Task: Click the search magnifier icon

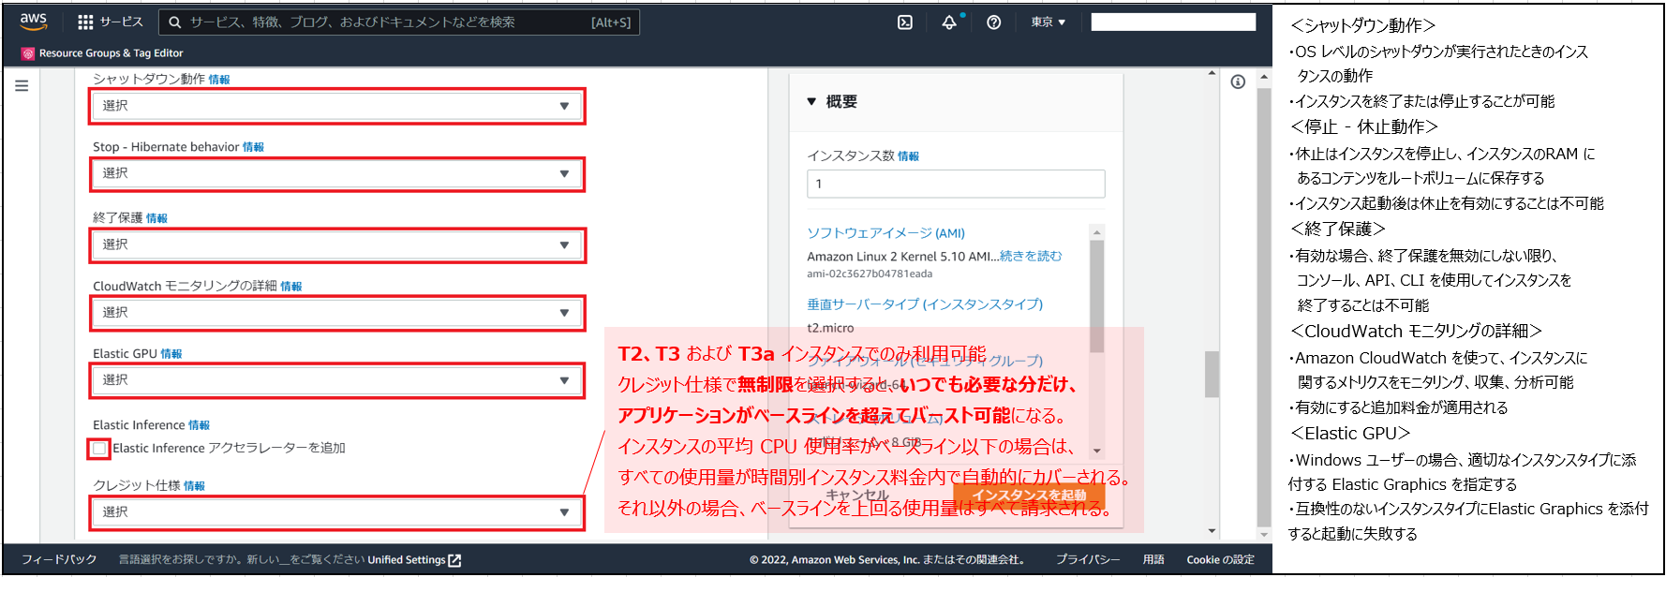Action: (175, 22)
